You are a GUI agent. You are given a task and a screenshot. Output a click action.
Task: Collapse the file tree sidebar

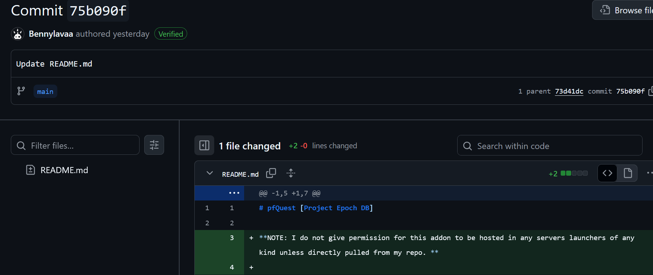pyautogui.click(x=204, y=145)
